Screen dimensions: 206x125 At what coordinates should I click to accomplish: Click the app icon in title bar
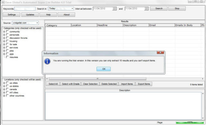coord(3,2)
